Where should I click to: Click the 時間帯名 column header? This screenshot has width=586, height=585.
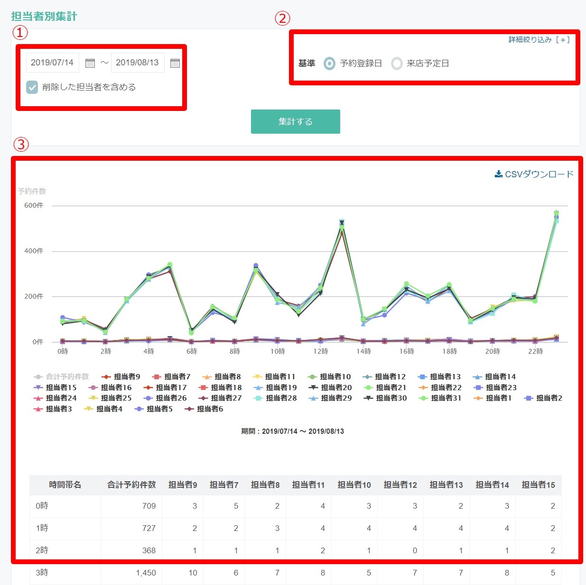pos(65,485)
